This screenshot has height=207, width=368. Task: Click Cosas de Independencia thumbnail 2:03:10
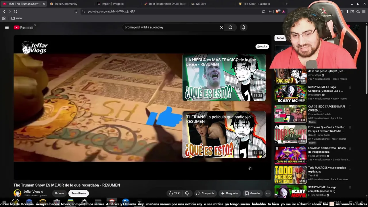[290, 155]
